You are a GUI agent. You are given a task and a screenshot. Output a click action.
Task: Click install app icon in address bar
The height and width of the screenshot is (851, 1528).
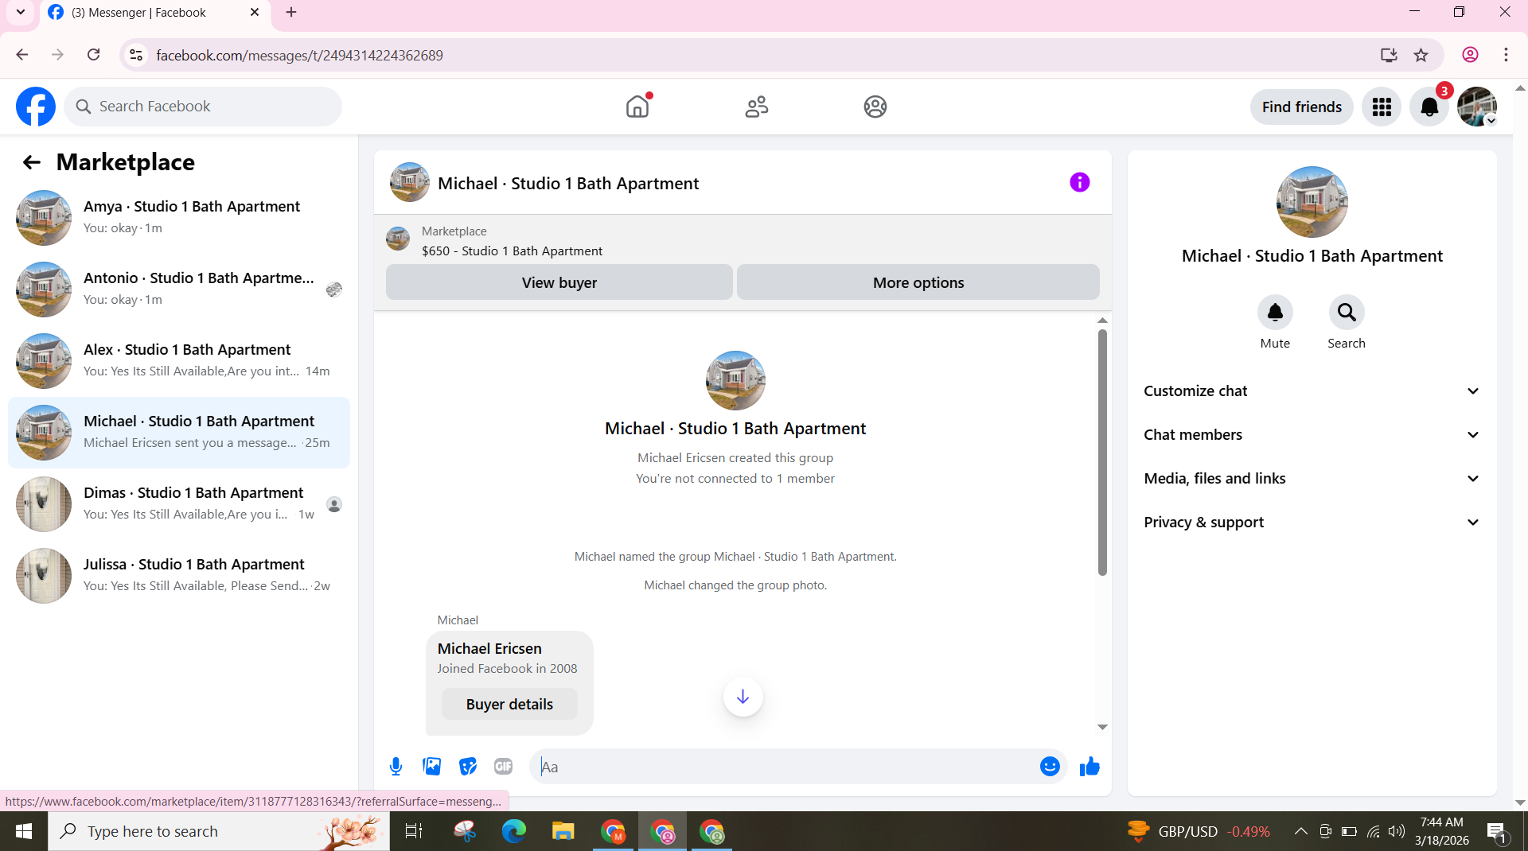(1389, 55)
